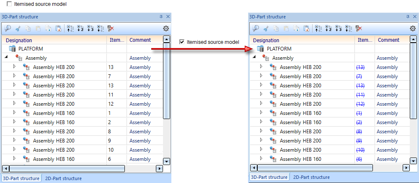This screenshot has height=183, width=419.
Task: Switch to 2D-Part structure tab in right panel
Action: [x=311, y=177]
